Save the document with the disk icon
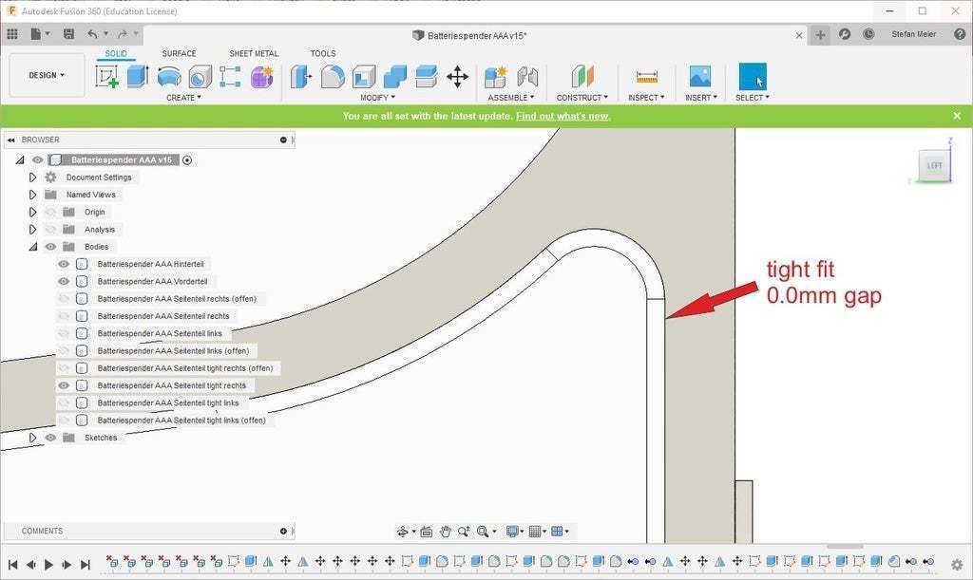Viewport: 973px width, 580px height. click(x=68, y=34)
